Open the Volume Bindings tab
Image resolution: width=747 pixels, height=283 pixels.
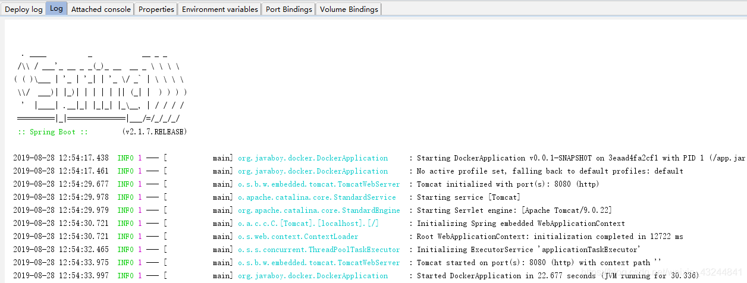point(349,9)
